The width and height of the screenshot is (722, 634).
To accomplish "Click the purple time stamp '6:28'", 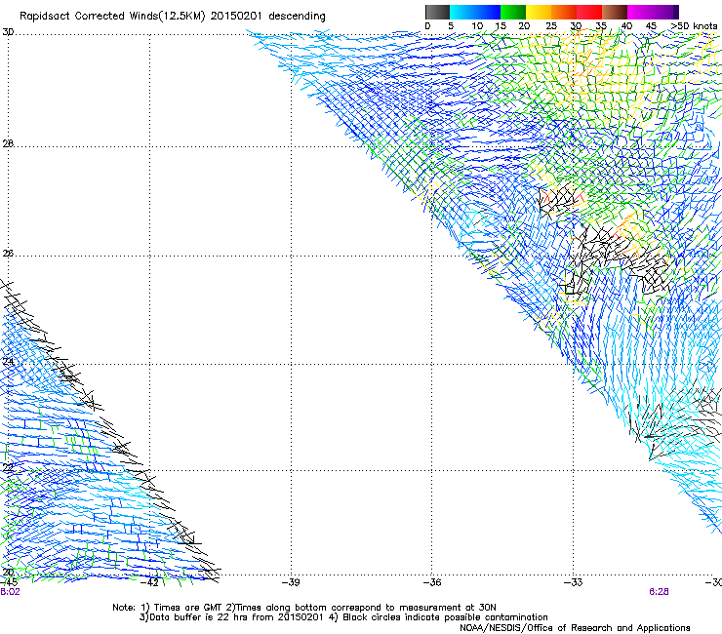I will click(659, 592).
